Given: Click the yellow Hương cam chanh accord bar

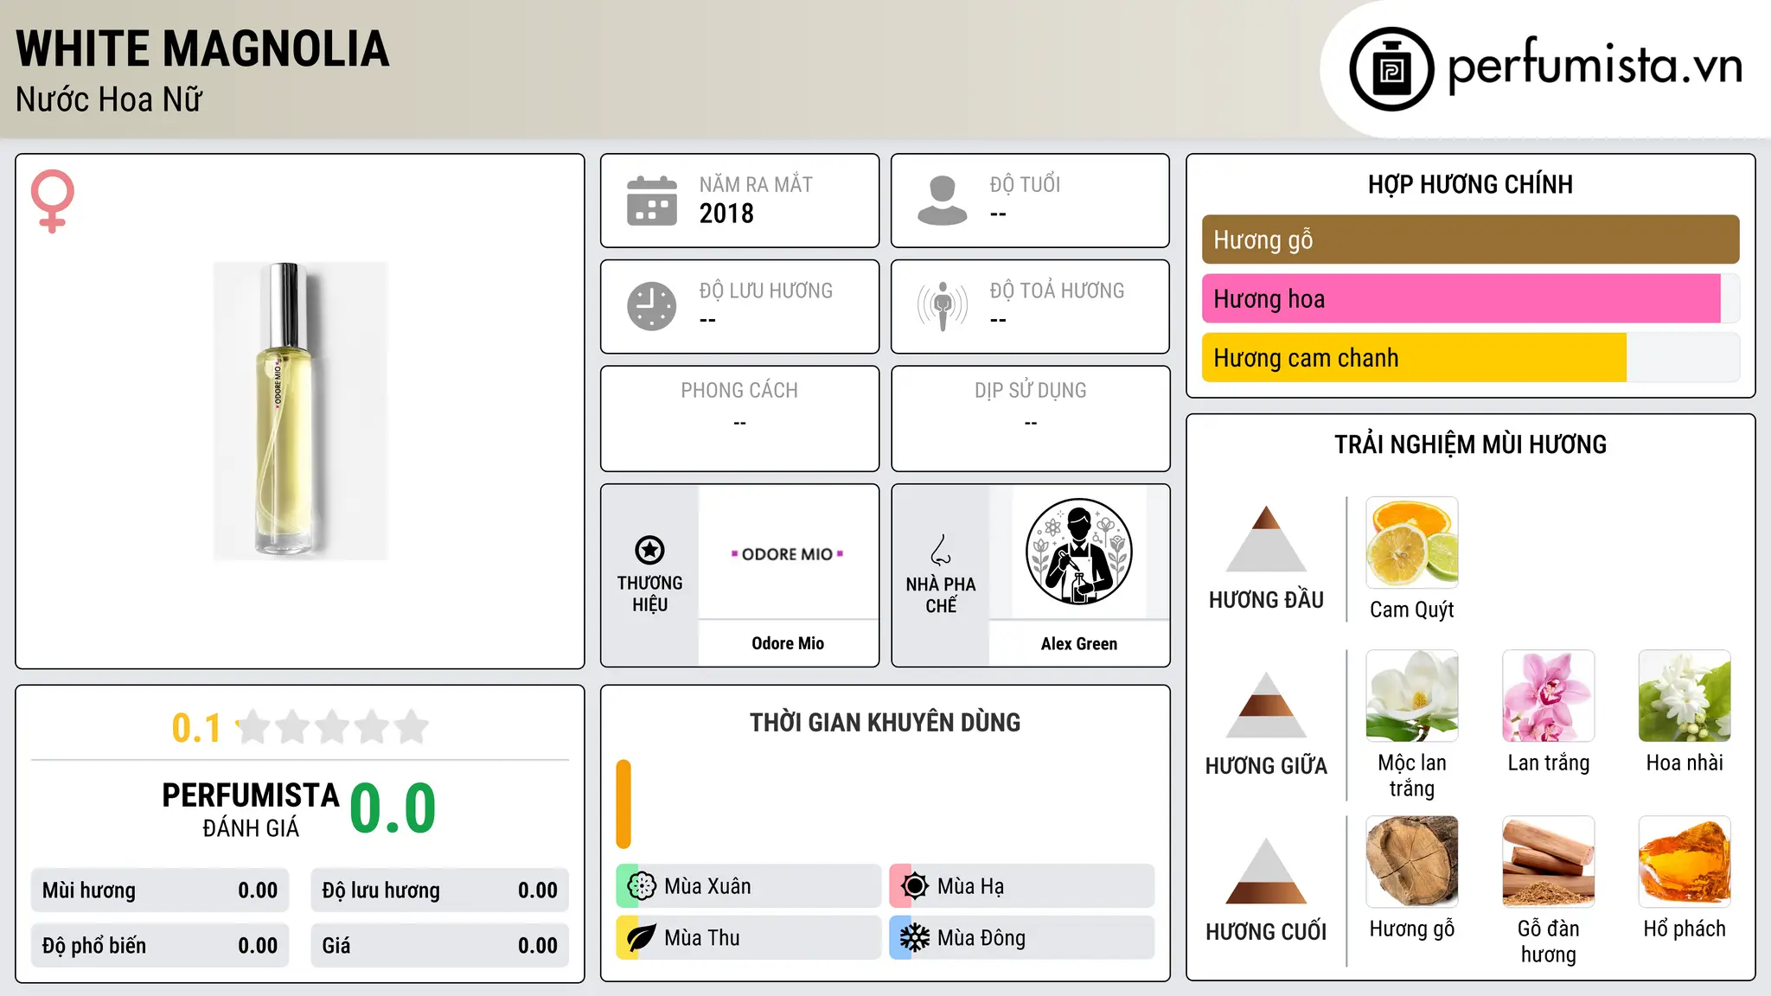Looking at the screenshot, I should pos(1414,357).
